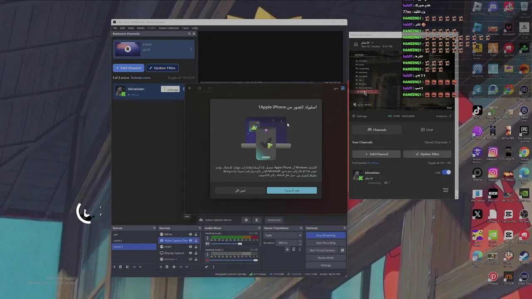This screenshot has width=532, height=299.
Task: Open Discord desktop shortcut
Action: click(x=493, y=9)
